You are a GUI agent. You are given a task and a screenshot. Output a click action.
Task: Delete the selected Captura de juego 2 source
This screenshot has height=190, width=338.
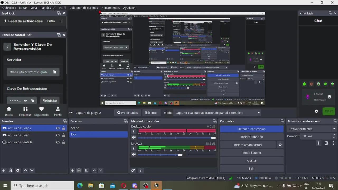click(x=10, y=170)
